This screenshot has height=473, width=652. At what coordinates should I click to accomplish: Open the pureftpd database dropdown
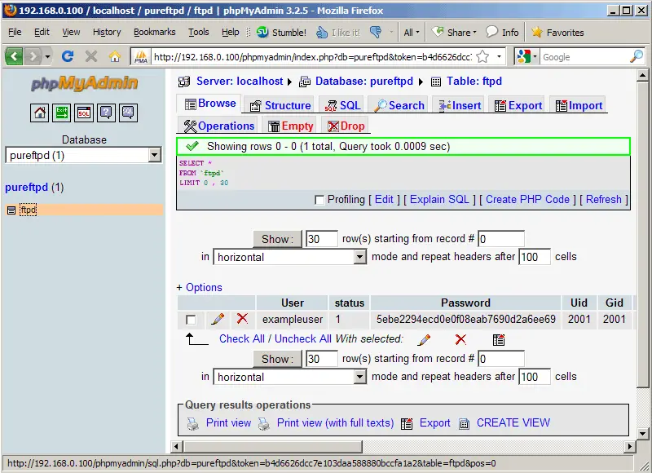coord(154,155)
